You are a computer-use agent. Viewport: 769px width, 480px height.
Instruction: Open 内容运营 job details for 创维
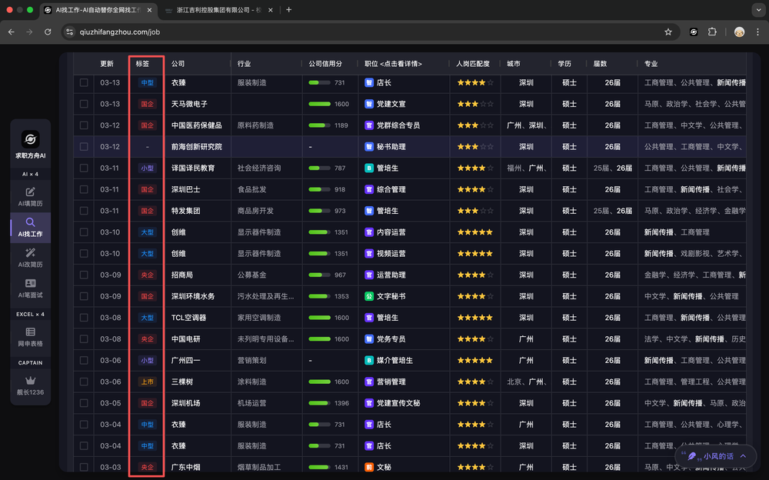coord(390,232)
